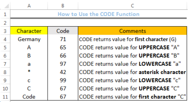Select the orange Comments header cell
189x102 pixels.
[133, 31]
